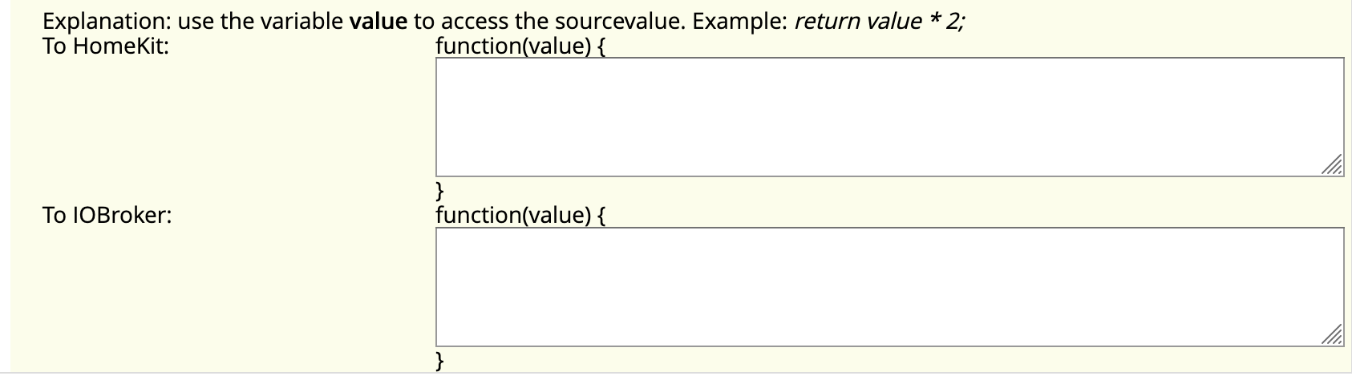Image resolution: width=1352 pixels, height=380 pixels.
Task: Click 'function(value) {' header above HomeKit textarea
Action: tap(521, 46)
